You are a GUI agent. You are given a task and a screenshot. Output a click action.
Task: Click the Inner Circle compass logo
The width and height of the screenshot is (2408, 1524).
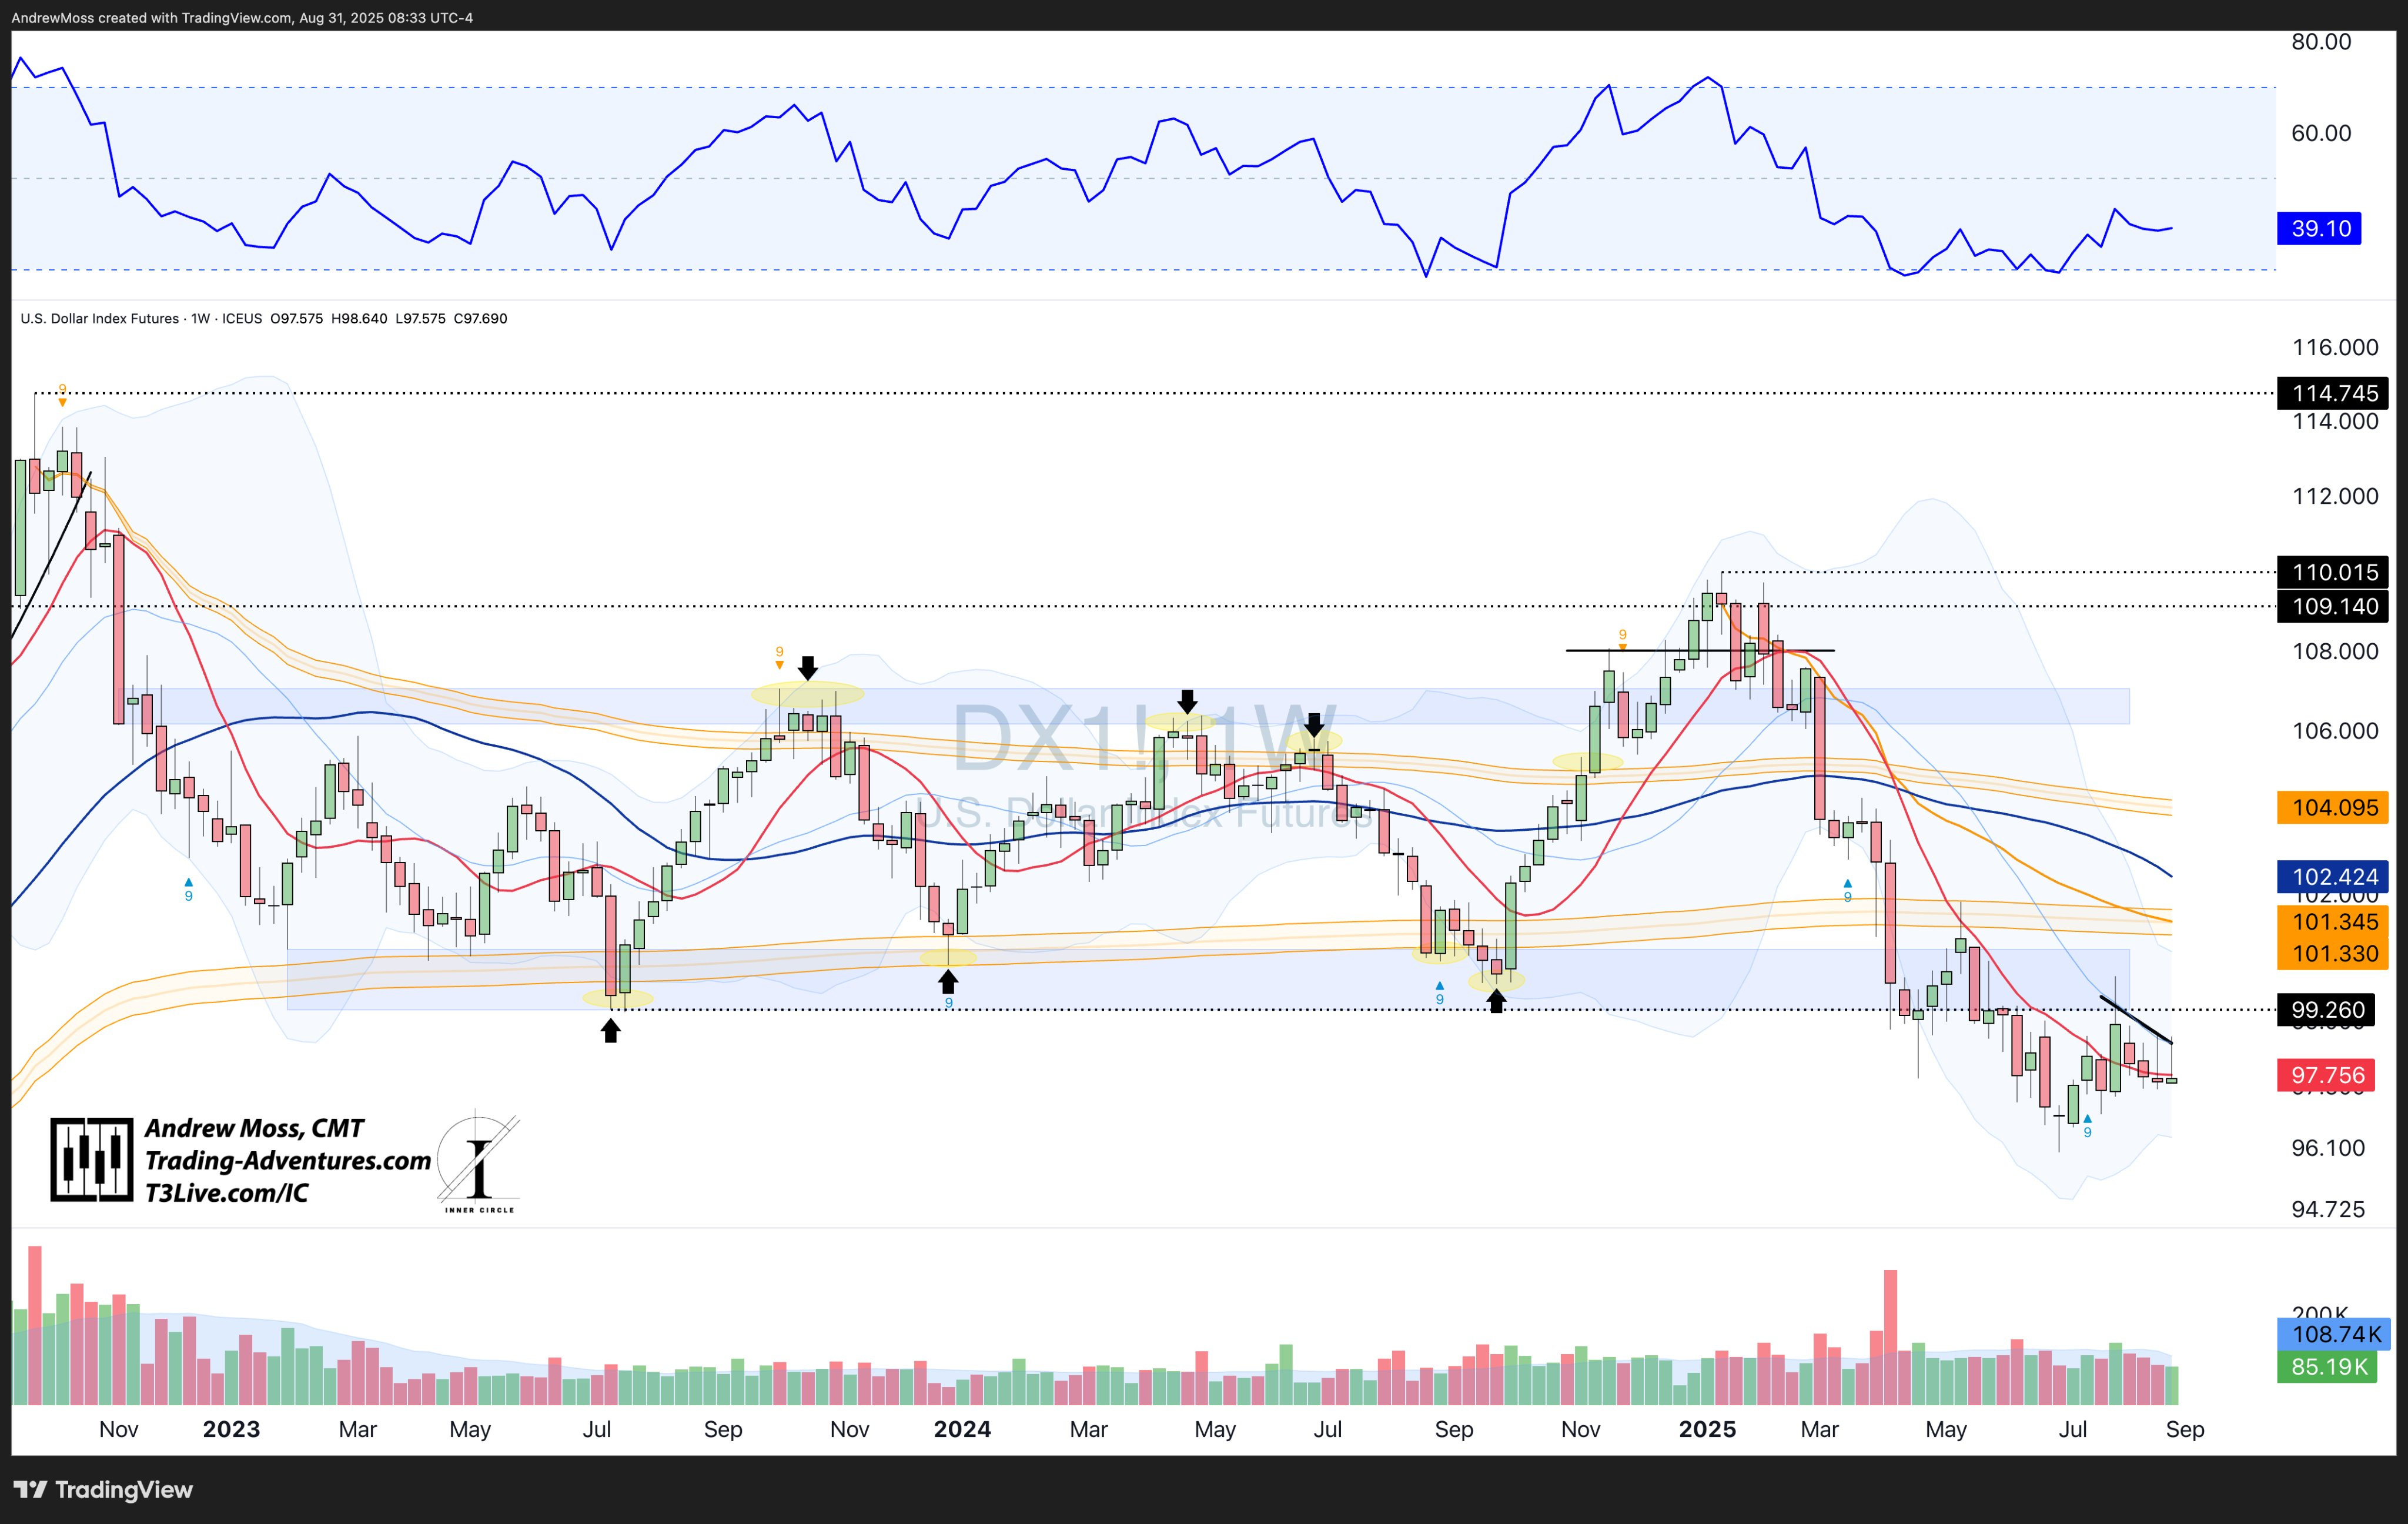479,1163
